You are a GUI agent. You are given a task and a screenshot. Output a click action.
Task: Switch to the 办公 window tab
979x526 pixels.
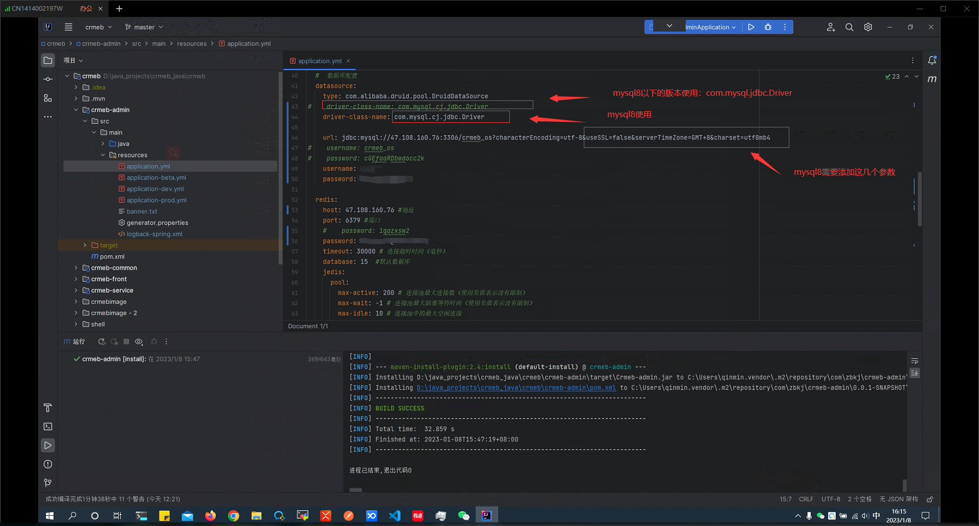click(x=86, y=8)
